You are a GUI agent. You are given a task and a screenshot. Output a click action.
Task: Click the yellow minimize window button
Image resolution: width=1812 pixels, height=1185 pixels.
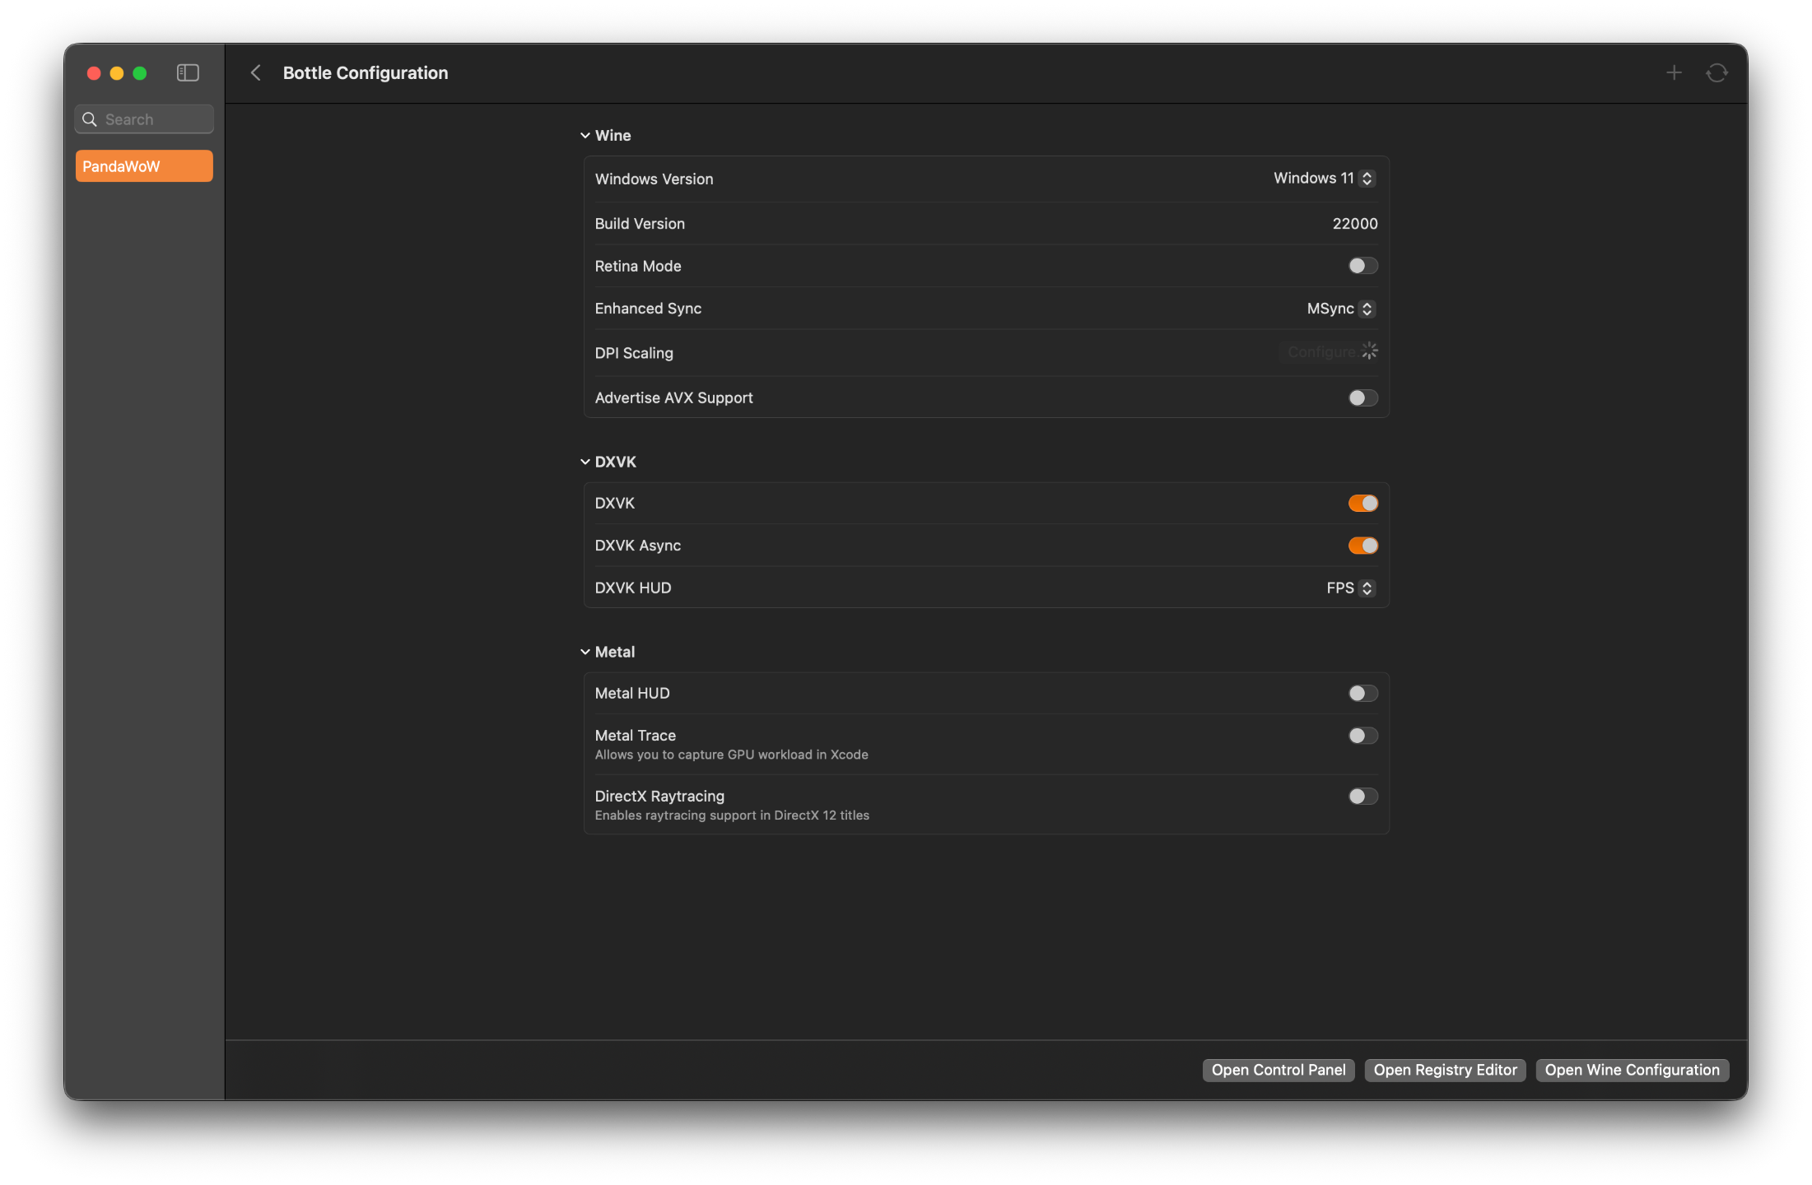click(117, 73)
